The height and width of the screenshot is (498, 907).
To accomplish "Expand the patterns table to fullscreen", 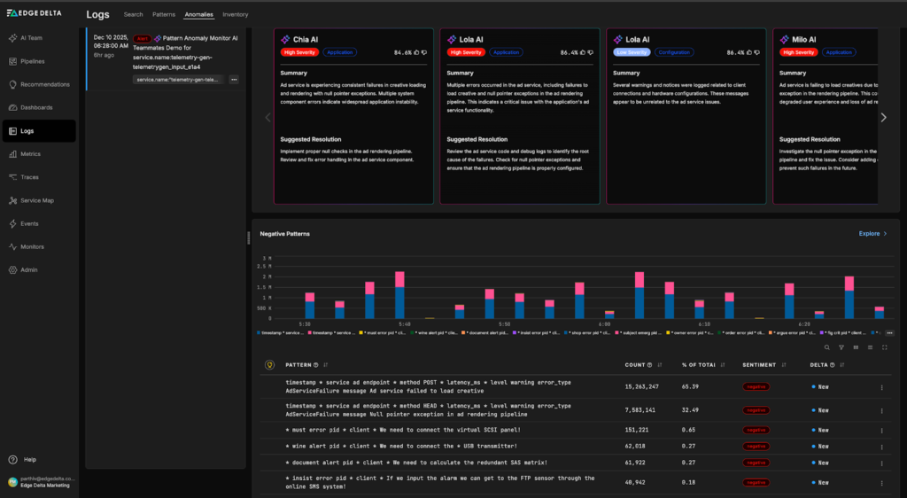I will point(885,347).
